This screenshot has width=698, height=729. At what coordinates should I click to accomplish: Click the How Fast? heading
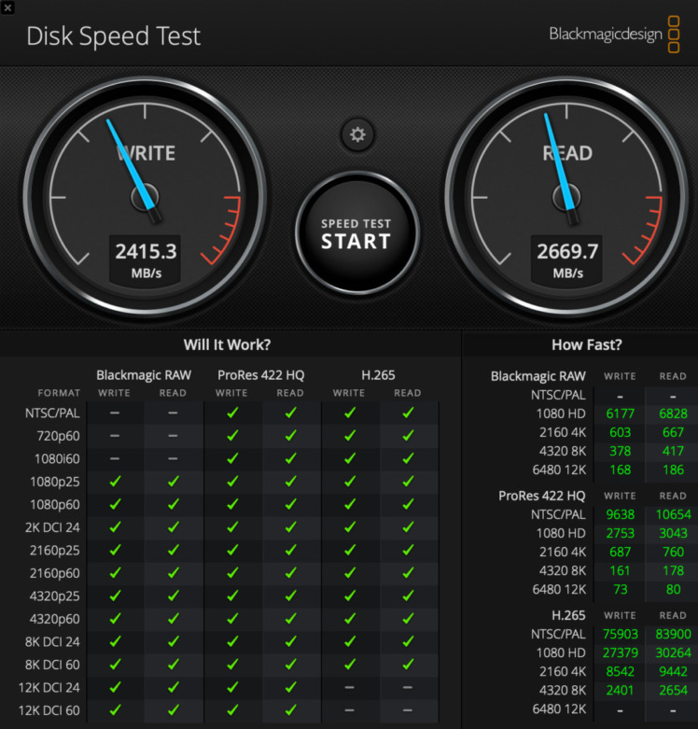586,344
